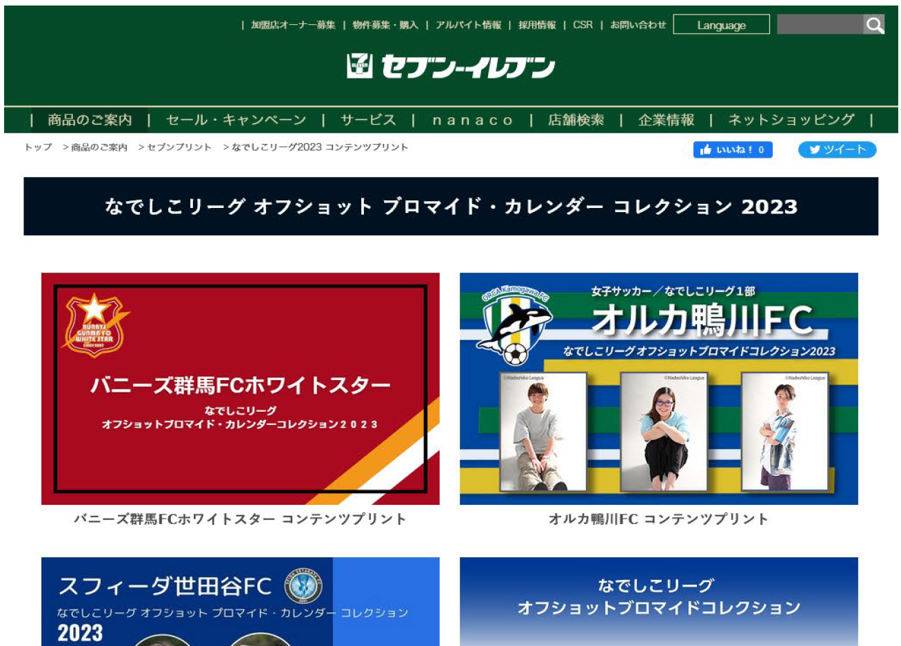Open the オルカ鴨川FC banner image
Screen dimensions: 901x646
(x=658, y=388)
